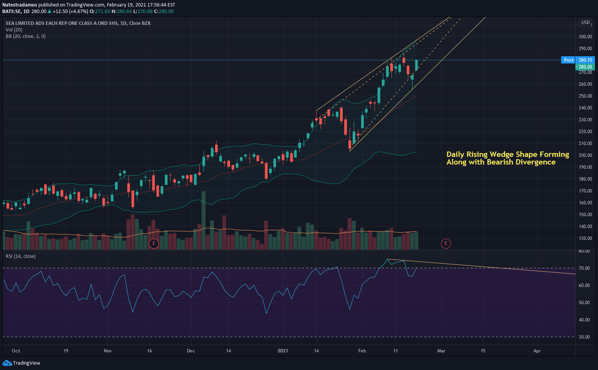Click the BATS:SE, 1D ticker text

pyautogui.click(x=16, y=11)
